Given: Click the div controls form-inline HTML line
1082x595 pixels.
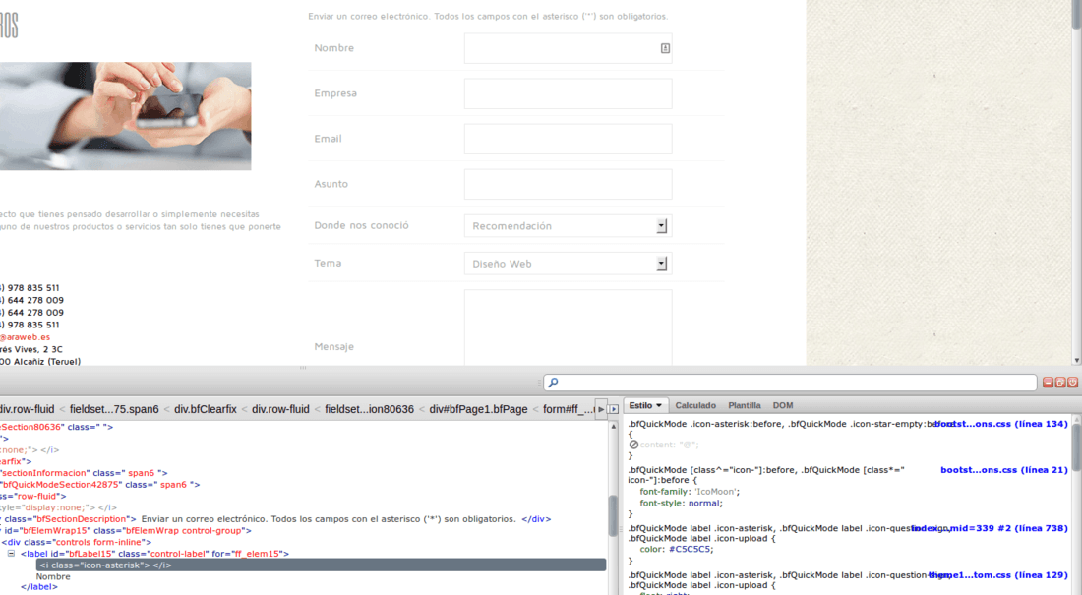Looking at the screenshot, I should tap(76, 543).
